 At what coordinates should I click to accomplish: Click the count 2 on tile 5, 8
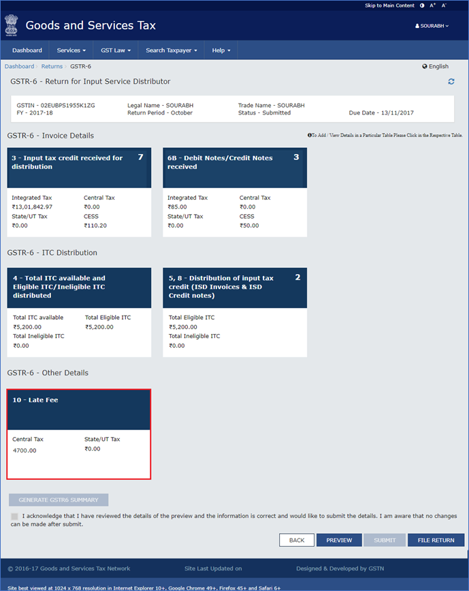(297, 277)
